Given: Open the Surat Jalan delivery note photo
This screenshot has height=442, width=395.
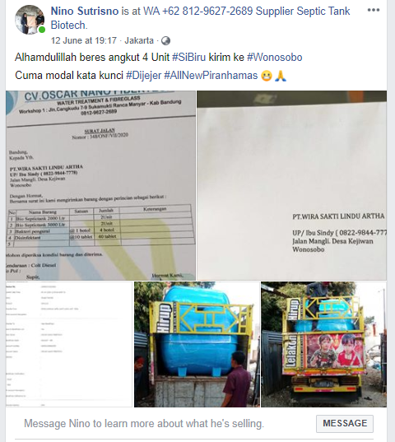Looking at the screenshot, I should [100, 185].
